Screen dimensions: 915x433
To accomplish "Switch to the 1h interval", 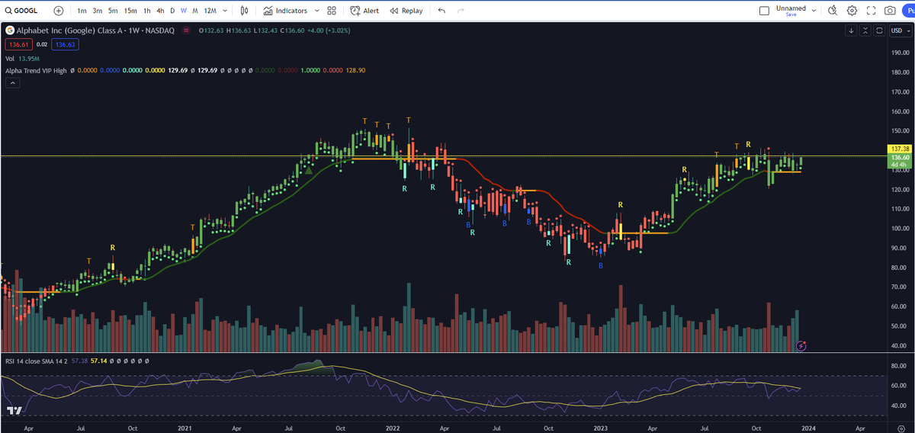I will click(x=146, y=11).
